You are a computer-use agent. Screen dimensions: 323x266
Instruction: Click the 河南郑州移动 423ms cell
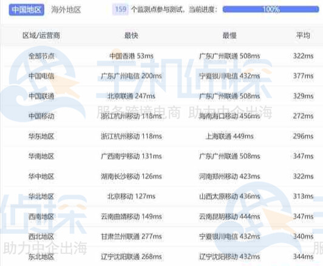229,176
